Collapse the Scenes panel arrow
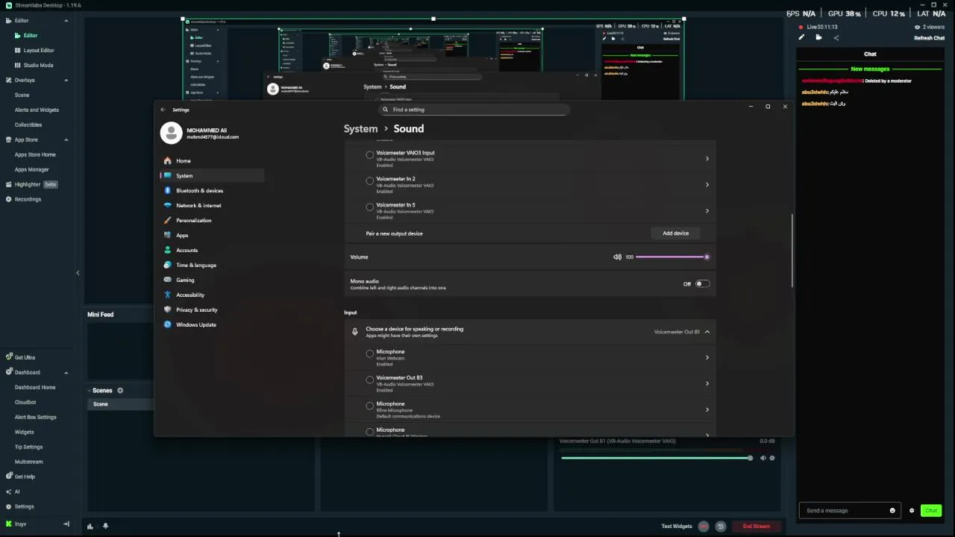The width and height of the screenshot is (955, 537). (89, 390)
